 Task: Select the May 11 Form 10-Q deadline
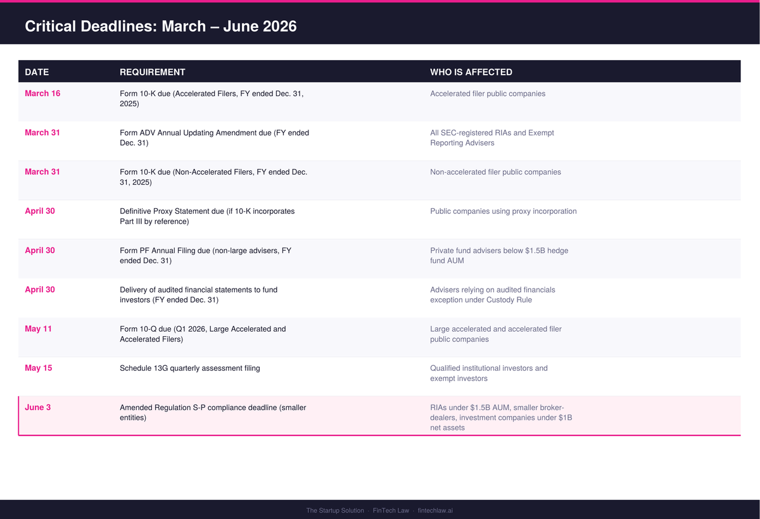coord(203,334)
